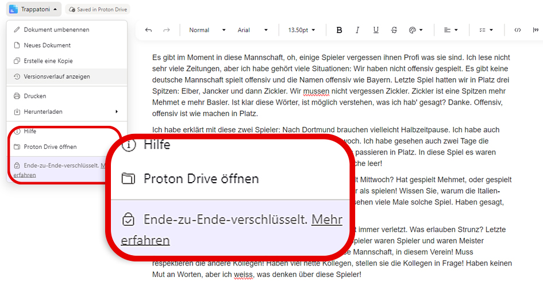Place cursor in paragraph starting 'Es gibt im Moment'

click(332, 86)
